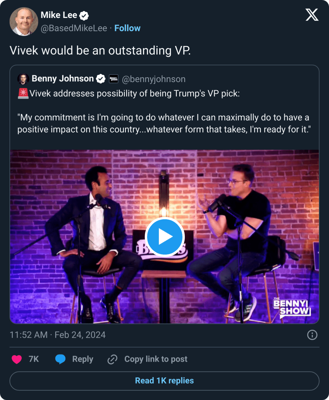Click the Benny Johnson display name

[x=63, y=78]
